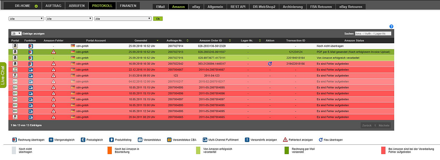Click Produktlisting upload legend icon
The height and width of the screenshot is (160, 440).
(x=111, y=140)
